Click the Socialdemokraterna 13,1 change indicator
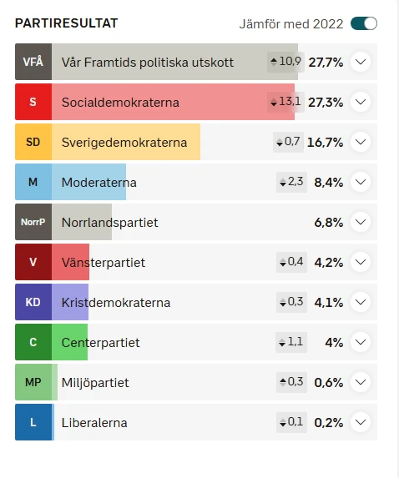This screenshot has width=399, height=478. (x=285, y=102)
